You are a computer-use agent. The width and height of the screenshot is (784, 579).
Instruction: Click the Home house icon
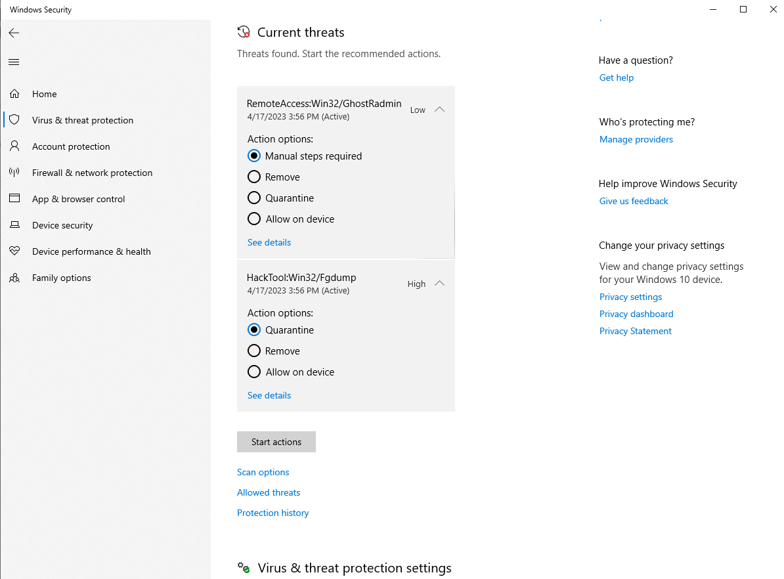tap(14, 94)
